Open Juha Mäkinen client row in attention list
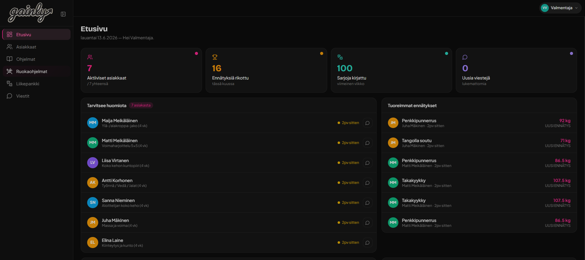The width and height of the screenshot is (585, 260). [228, 223]
